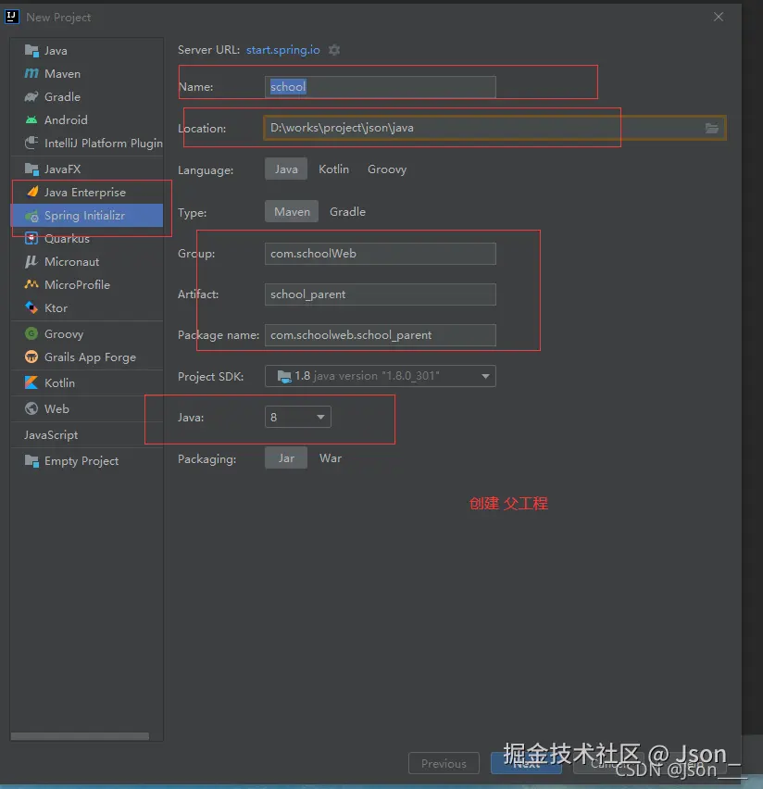
Task: Select Maven project type entry
Action: (87, 73)
